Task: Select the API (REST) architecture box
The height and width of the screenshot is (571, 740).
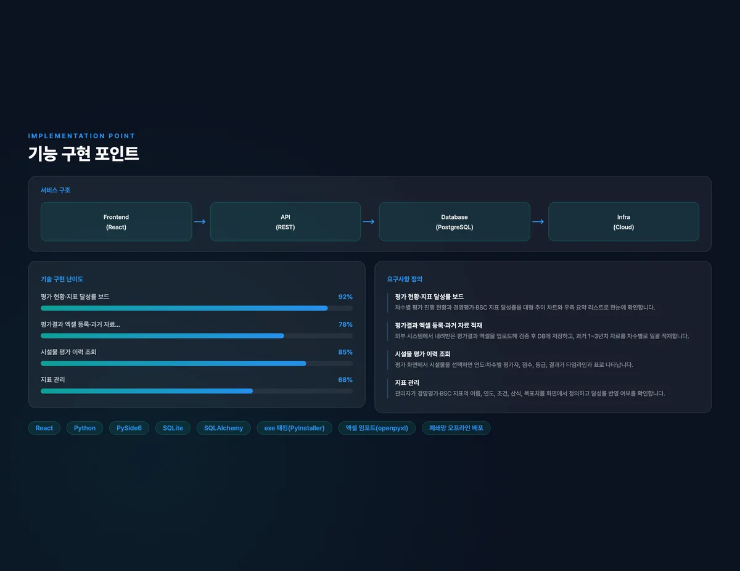Action: 286,222
